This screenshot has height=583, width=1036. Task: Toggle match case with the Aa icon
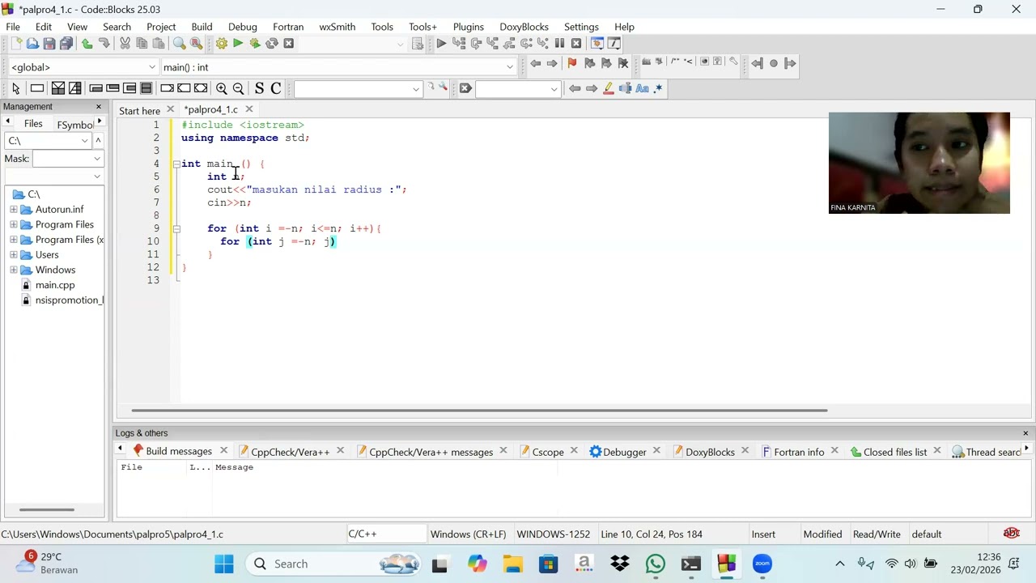click(643, 88)
